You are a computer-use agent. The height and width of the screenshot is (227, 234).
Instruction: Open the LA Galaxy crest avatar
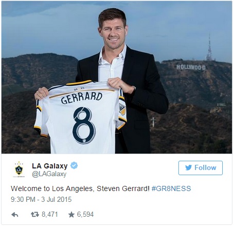19,169
